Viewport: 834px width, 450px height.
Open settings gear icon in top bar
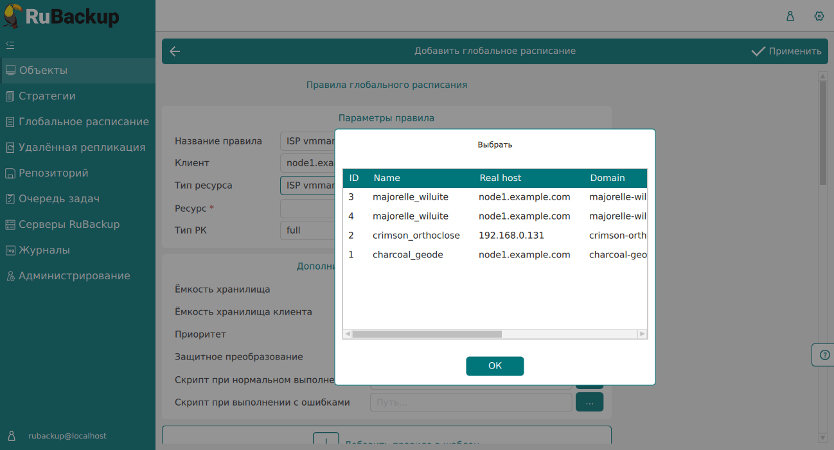click(819, 16)
